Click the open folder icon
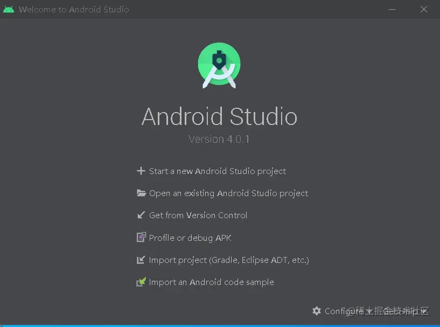The height and width of the screenshot is (327, 440). tap(141, 193)
